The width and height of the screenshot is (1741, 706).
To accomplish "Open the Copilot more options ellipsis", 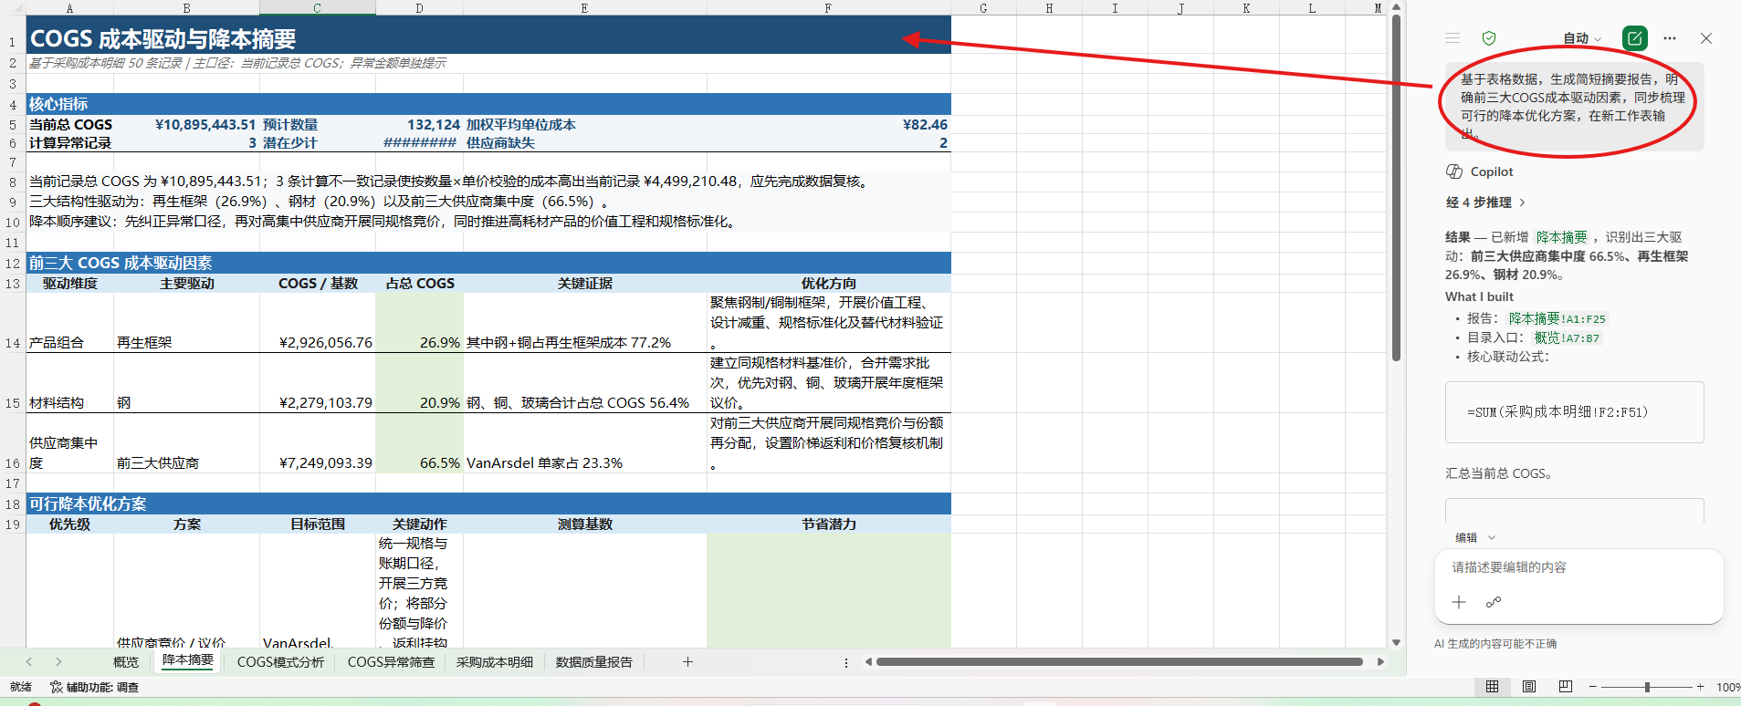I will tap(1670, 38).
